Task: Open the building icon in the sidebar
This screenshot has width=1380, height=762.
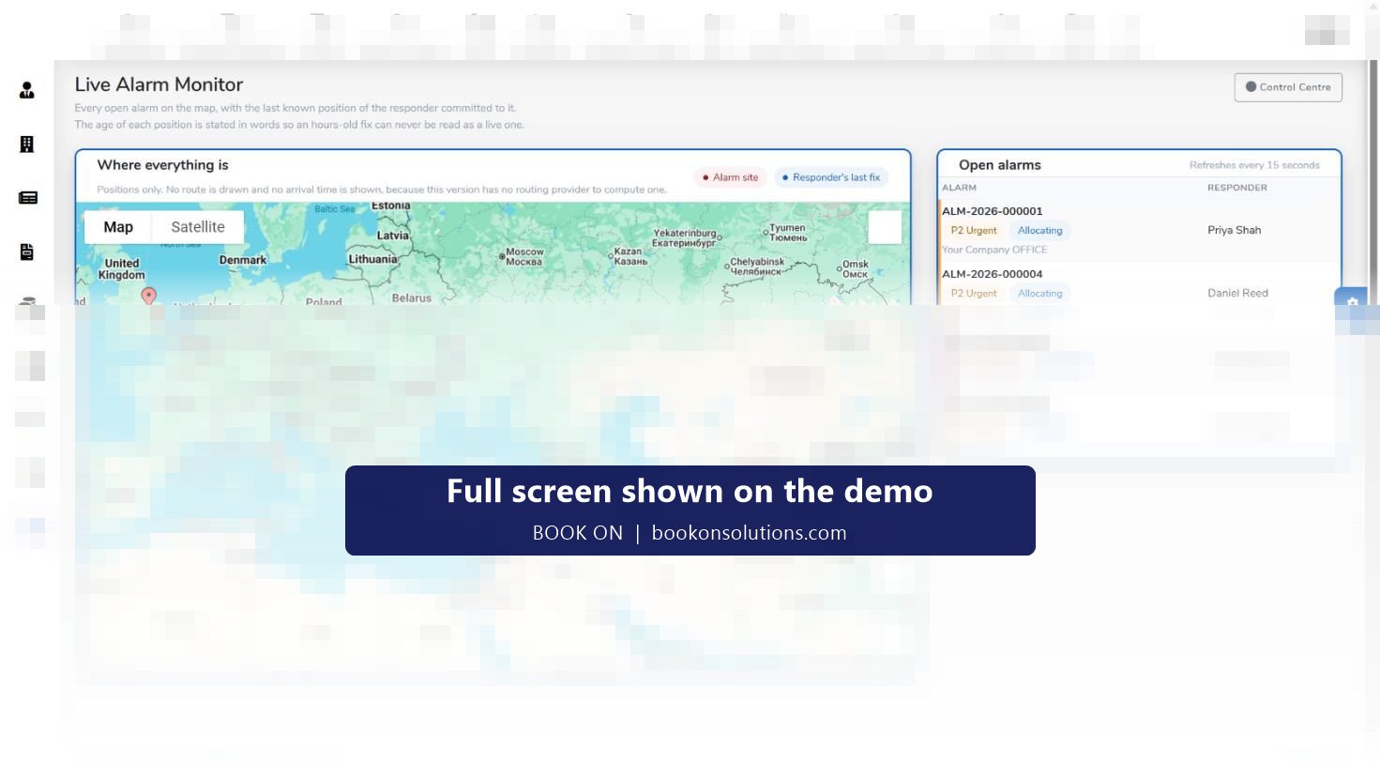Action: pos(26,144)
